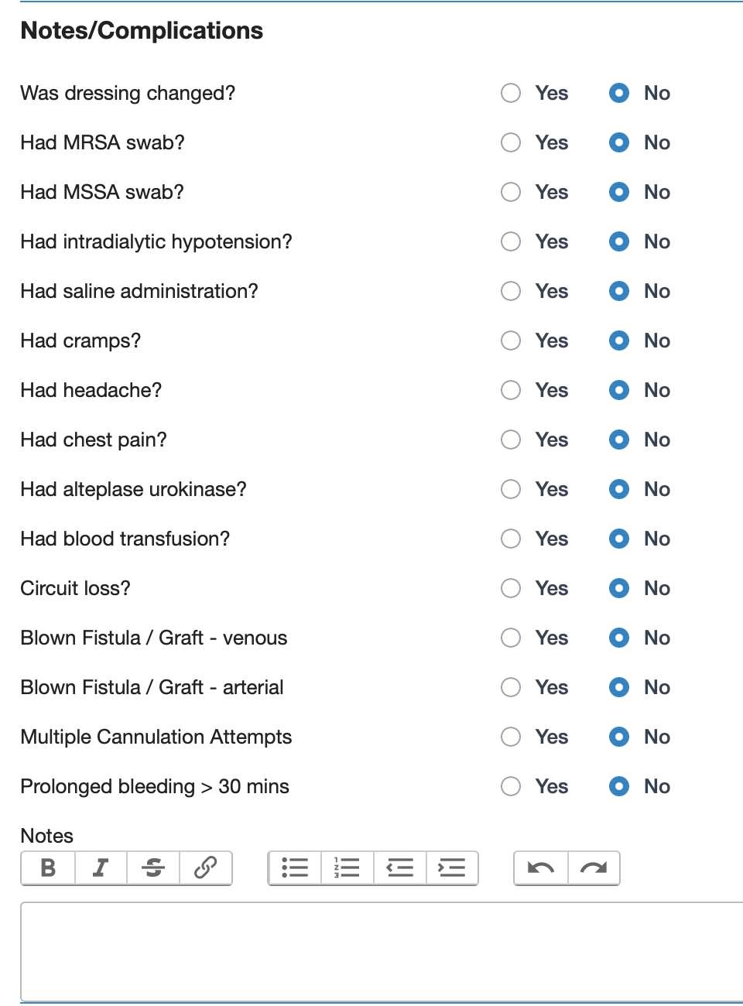Viewport: 743px width, 1006px height.
Task: Select Yes for 'Circuit loss?'
Action: 511,588
